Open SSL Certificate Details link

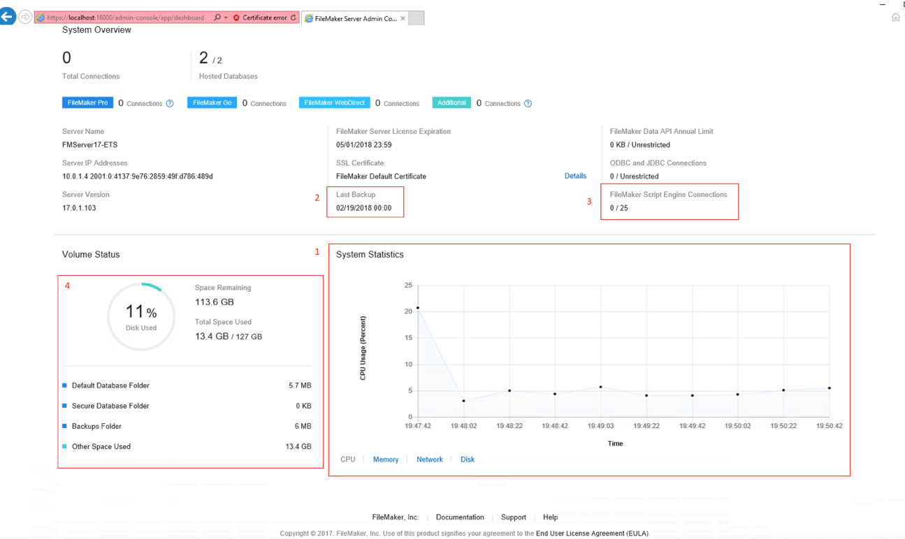[x=575, y=176]
